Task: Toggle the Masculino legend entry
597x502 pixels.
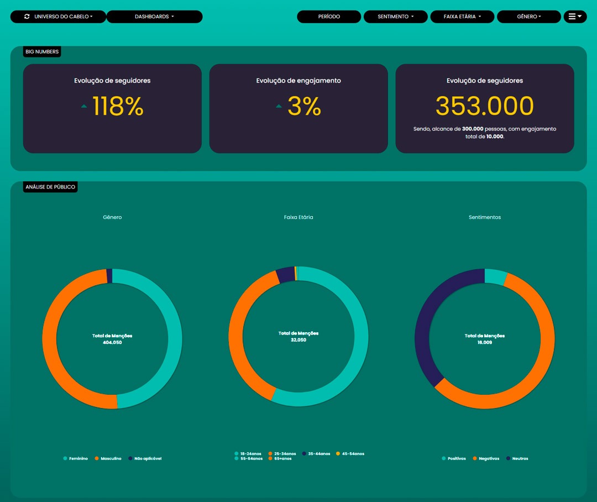Action: click(108, 458)
